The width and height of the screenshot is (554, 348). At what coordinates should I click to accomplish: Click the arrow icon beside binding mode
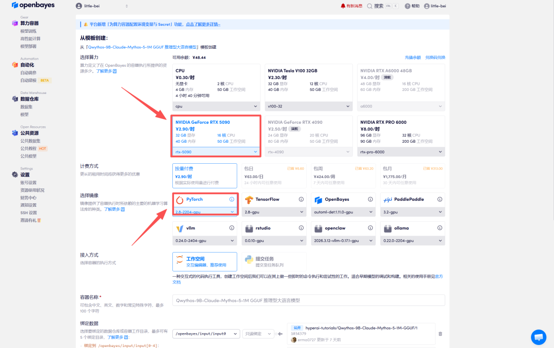click(280, 334)
